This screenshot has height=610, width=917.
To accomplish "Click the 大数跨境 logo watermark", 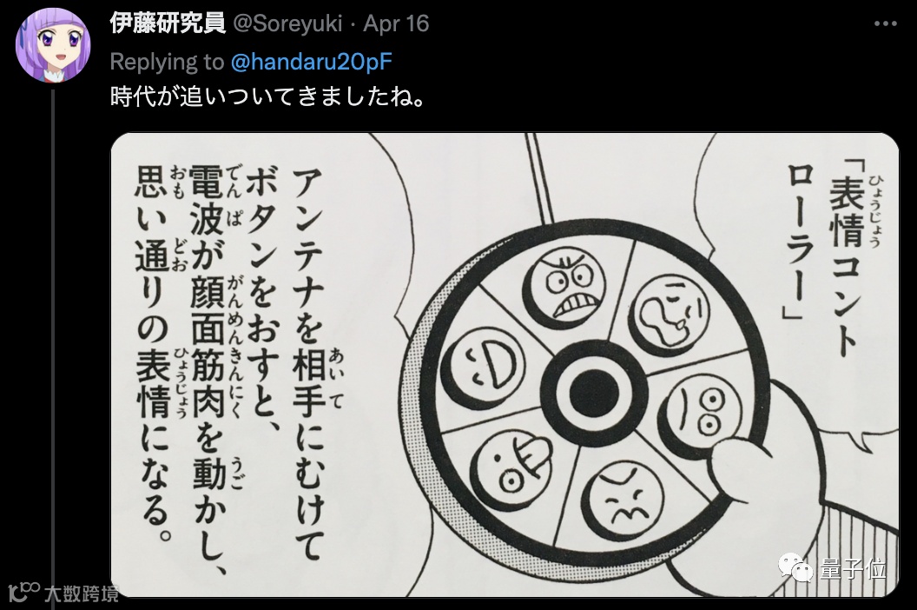I will pyautogui.click(x=64, y=592).
